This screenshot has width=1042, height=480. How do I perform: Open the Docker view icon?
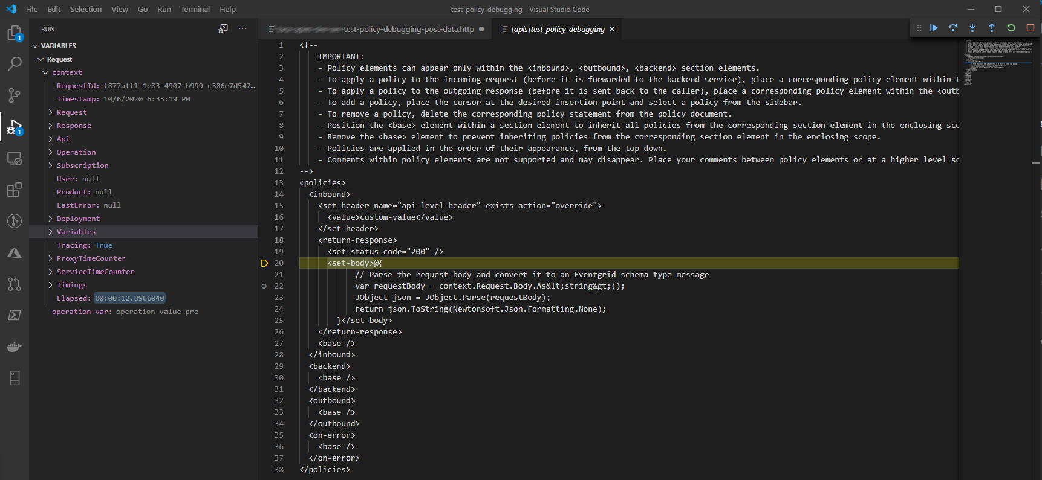[15, 347]
